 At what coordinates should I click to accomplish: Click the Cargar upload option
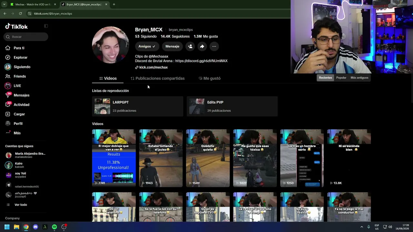tap(19, 114)
